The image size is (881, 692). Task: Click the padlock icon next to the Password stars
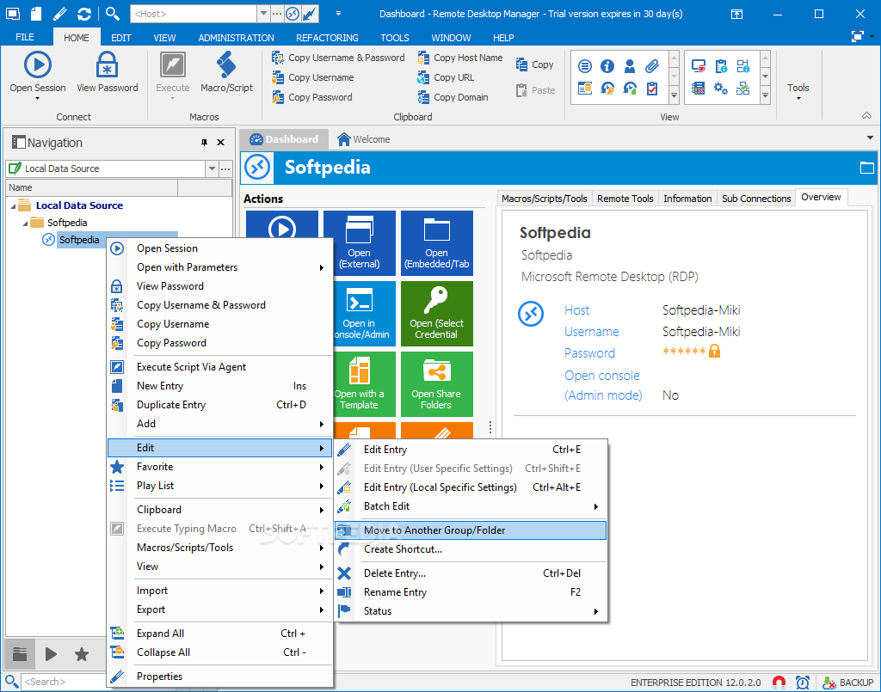pyautogui.click(x=714, y=352)
